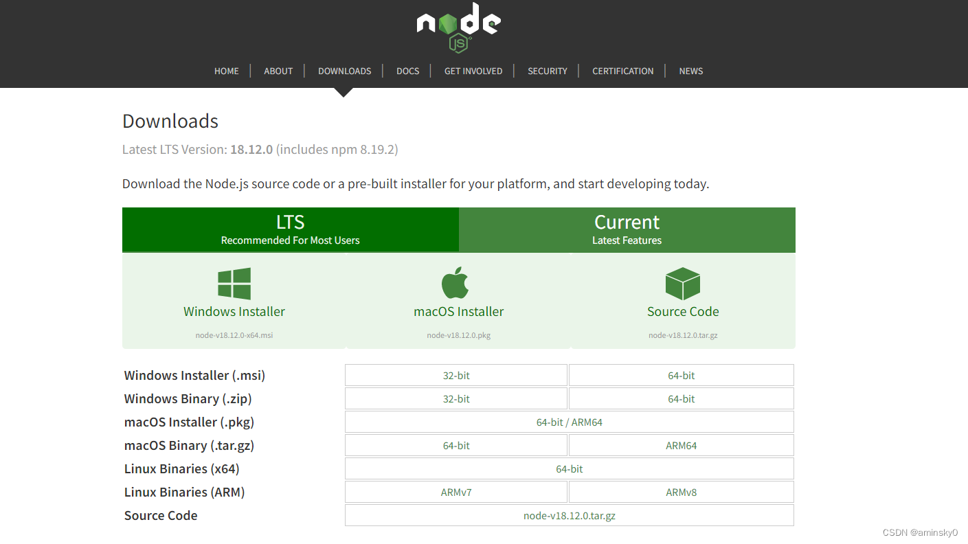Click the Source Code link under cube
Image resolution: width=968 pixels, height=544 pixels.
(683, 311)
